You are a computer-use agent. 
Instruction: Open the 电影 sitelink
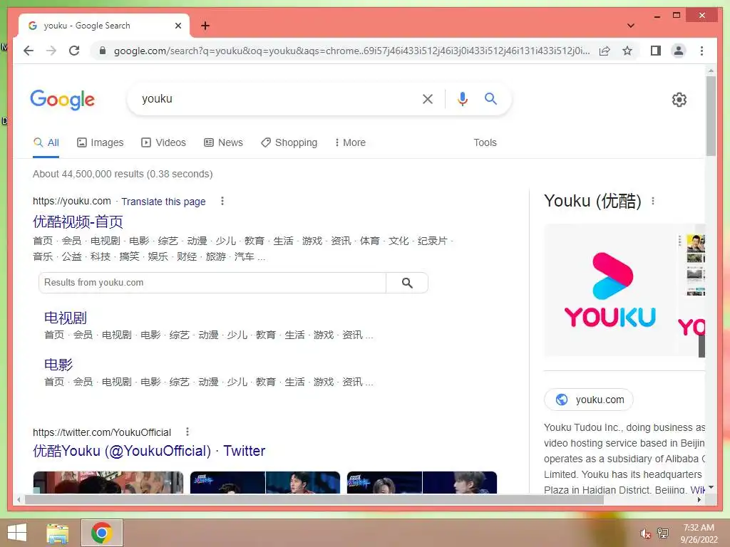(x=58, y=365)
